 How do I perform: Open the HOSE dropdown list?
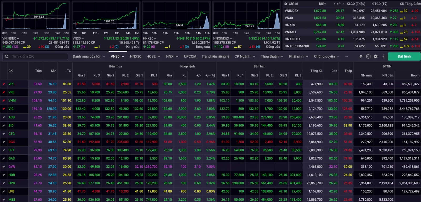click(153, 56)
